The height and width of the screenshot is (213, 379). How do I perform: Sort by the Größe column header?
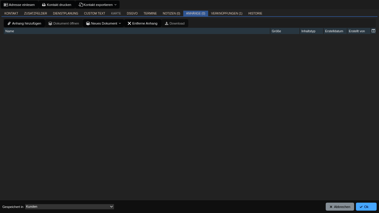tap(285, 31)
